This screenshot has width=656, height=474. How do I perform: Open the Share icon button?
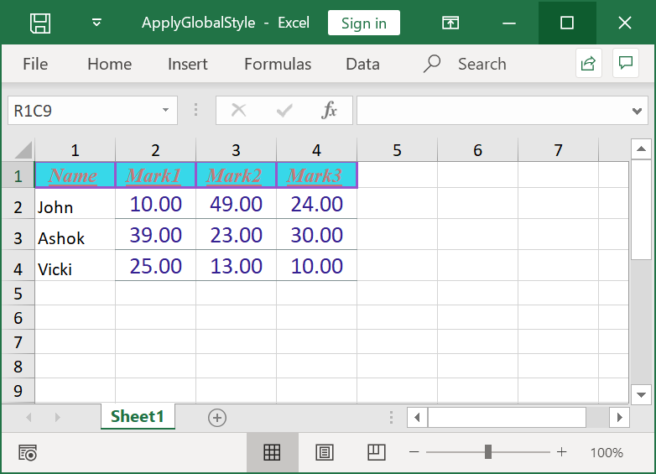point(588,64)
